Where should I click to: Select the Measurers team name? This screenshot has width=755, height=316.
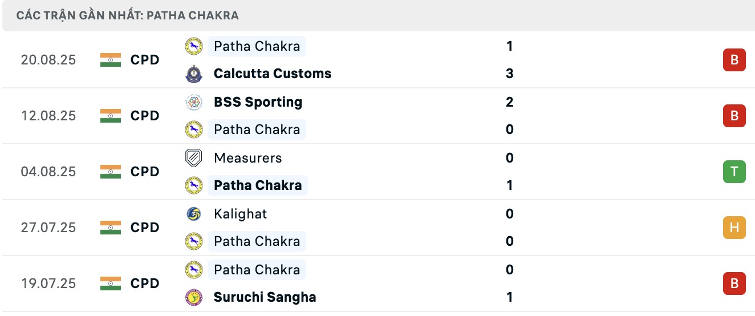click(x=247, y=158)
